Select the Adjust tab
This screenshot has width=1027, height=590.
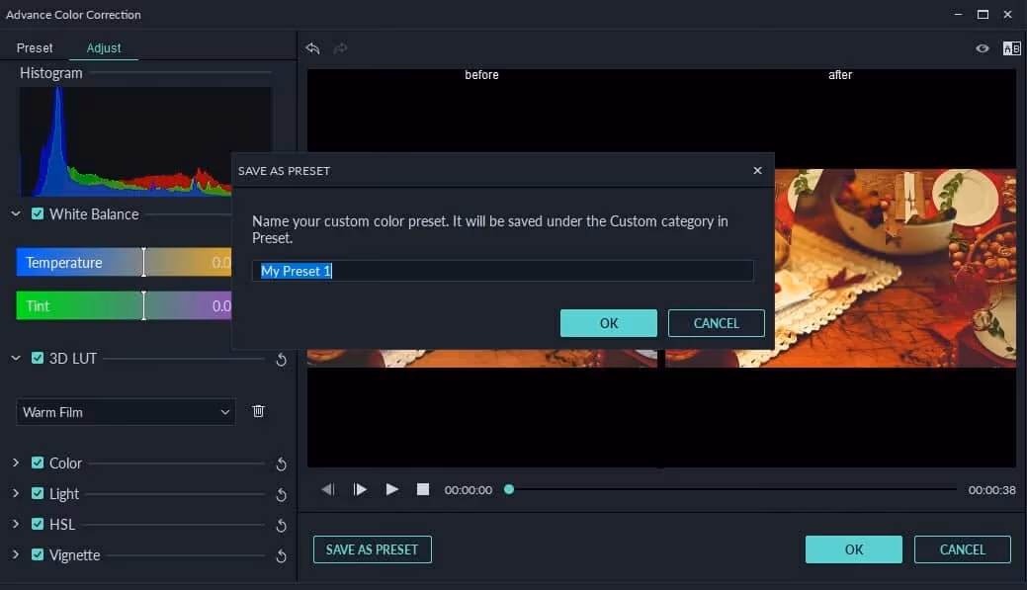click(x=103, y=47)
